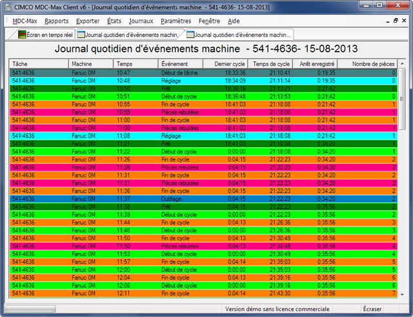Image resolution: width=413 pixels, height=317 pixels.
Task: Open the Fenêtre menu
Action: pyautogui.click(x=209, y=21)
